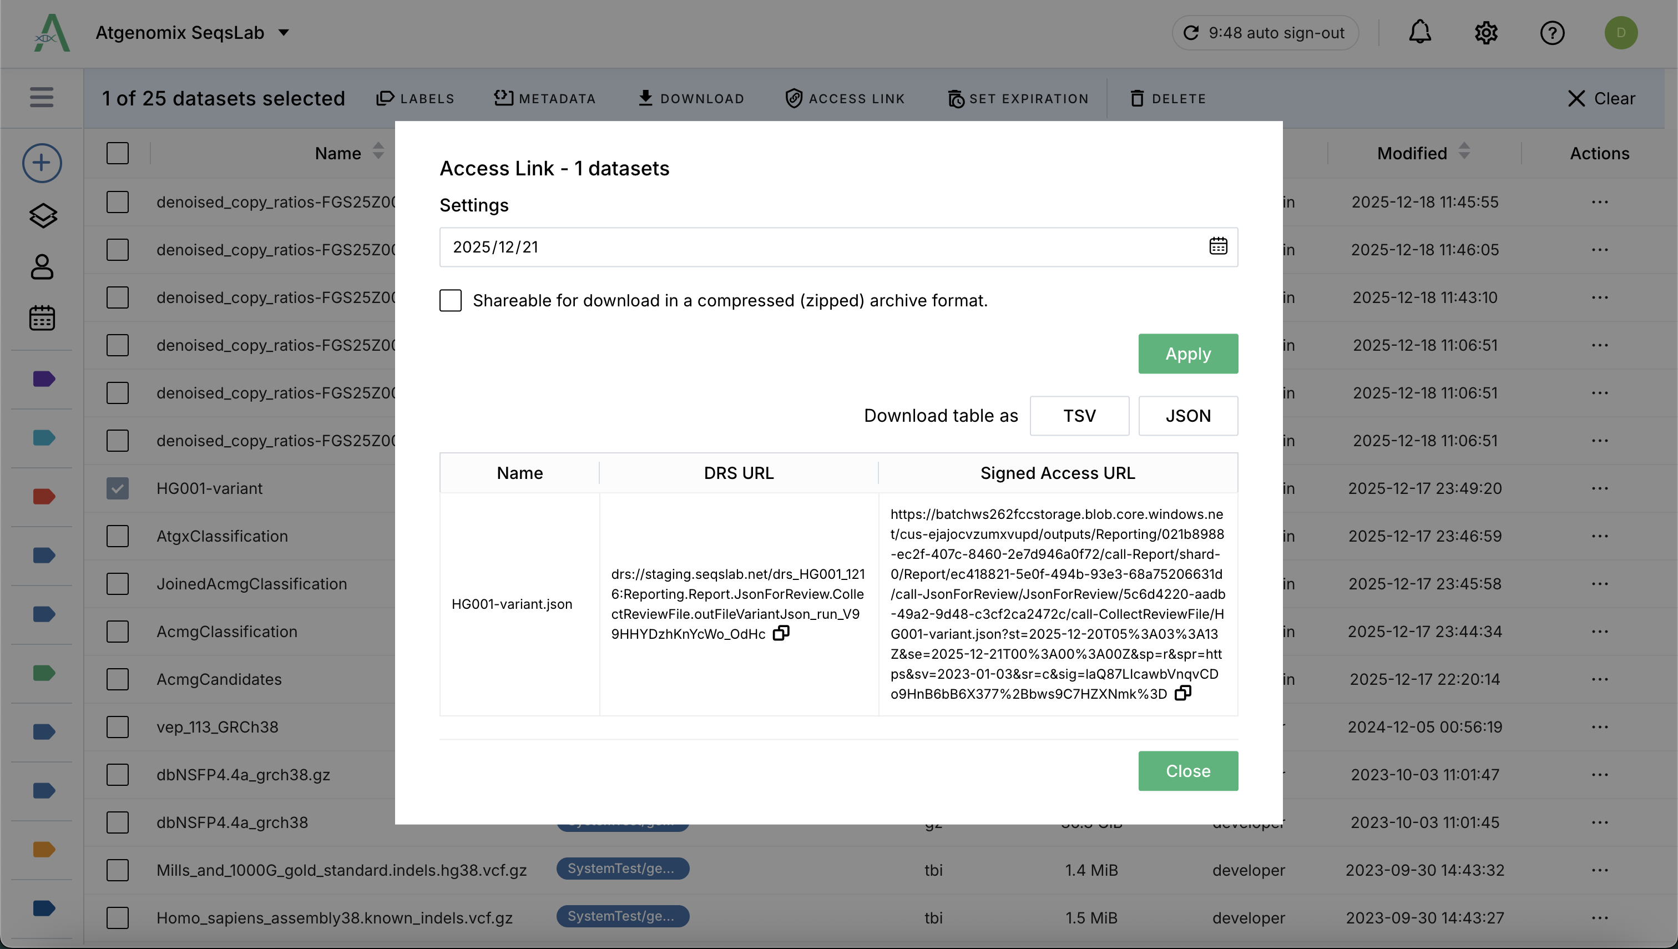Download table as TSV
The height and width of the screenshot is (949, 1678).
[1079, 415]
